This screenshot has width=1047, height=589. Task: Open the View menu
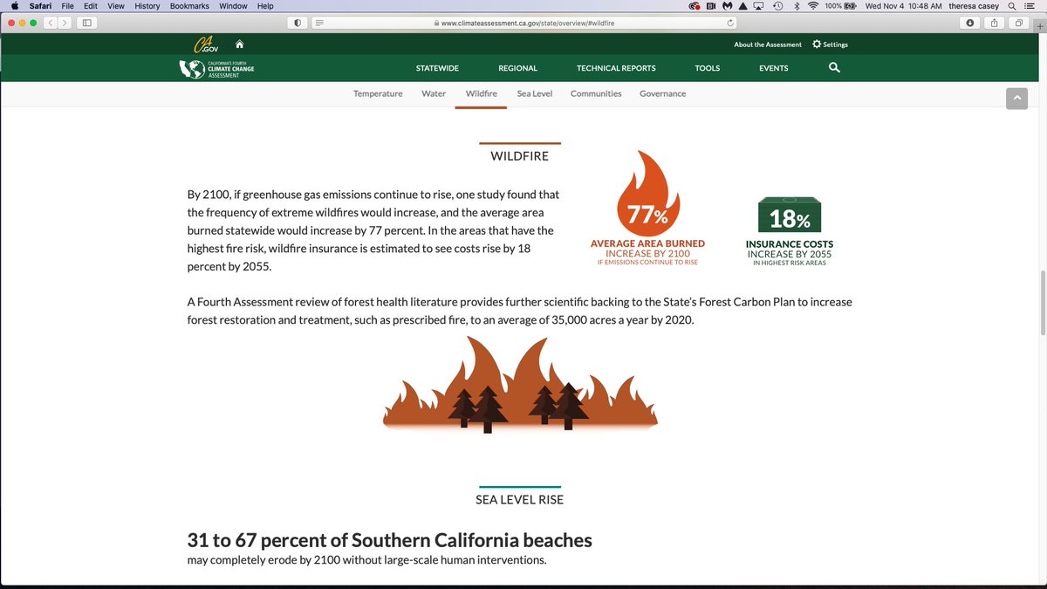point(116,6)
